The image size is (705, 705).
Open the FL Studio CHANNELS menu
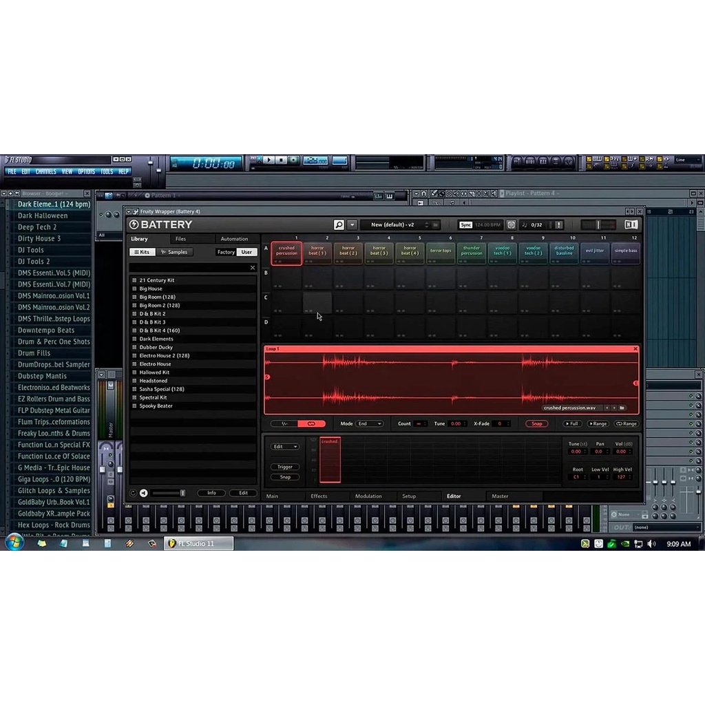(x=46, y=171)
